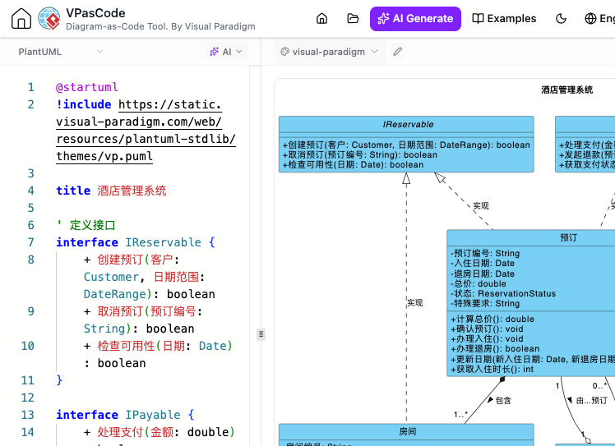Viewport: 615px width, 446px height.
Task: Click the vp.puml include URL
Action: tap(146, 130)
